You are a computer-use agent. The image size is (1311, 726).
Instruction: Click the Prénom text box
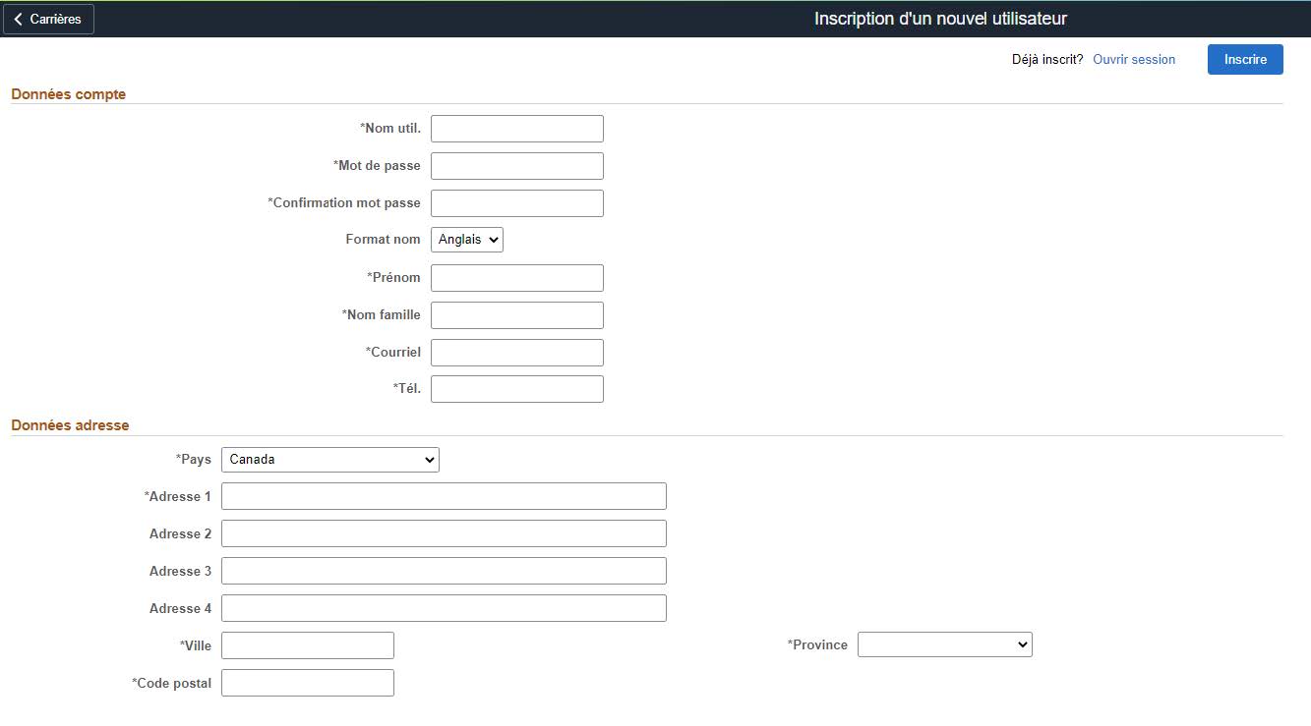516,278
